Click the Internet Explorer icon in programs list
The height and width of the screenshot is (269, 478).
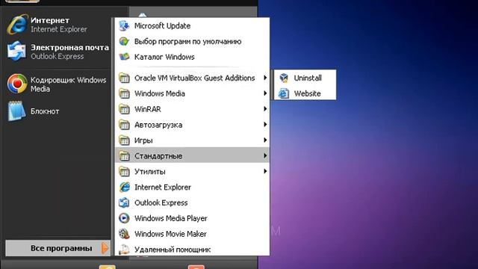pos(124,187)
